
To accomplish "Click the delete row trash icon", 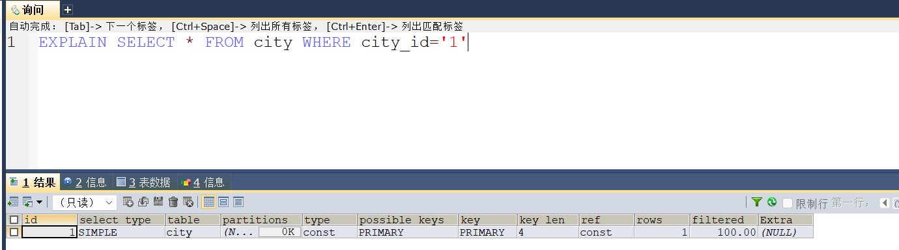I will pos(173,202).
